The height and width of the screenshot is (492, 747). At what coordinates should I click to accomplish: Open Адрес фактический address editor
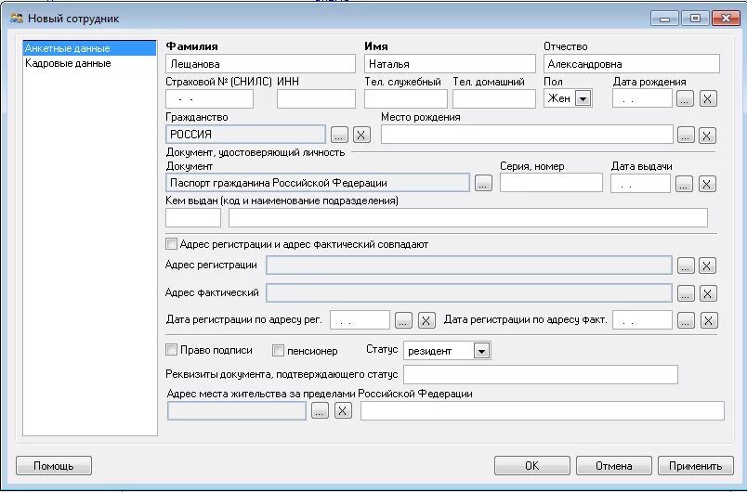coord(685,293)
